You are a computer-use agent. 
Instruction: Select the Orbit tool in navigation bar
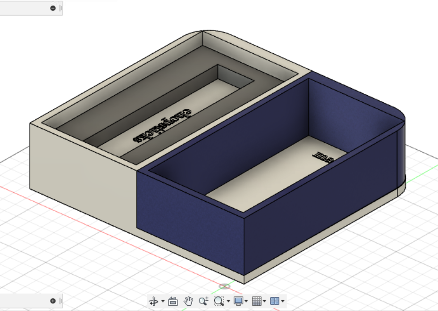click(153, 301)
